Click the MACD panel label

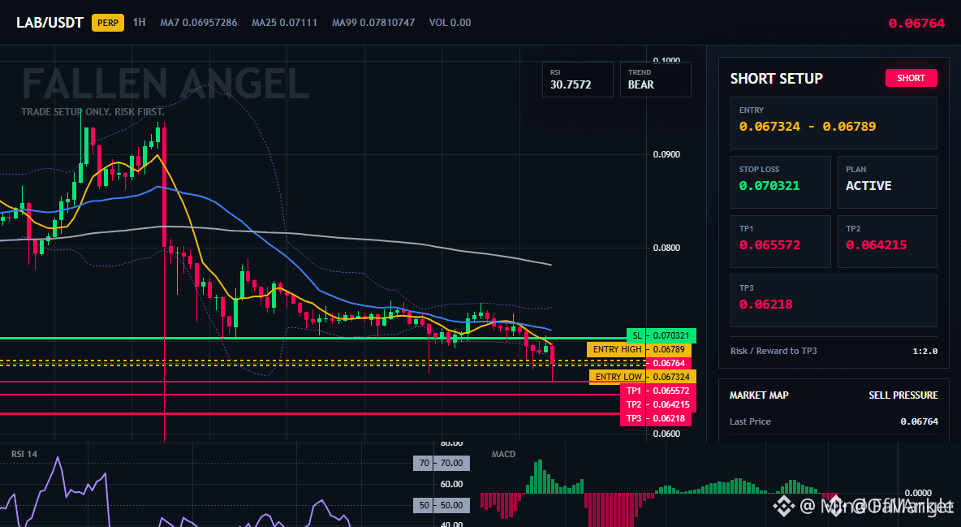coord(503,454)
